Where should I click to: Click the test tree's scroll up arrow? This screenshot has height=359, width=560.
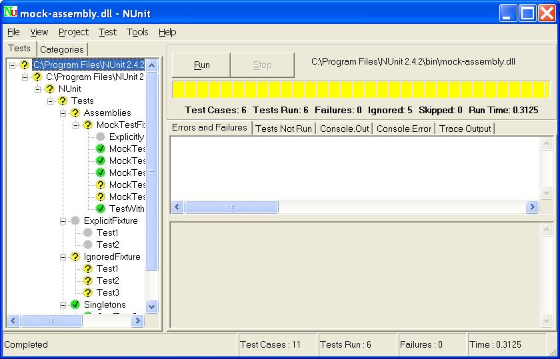[152, 65]
